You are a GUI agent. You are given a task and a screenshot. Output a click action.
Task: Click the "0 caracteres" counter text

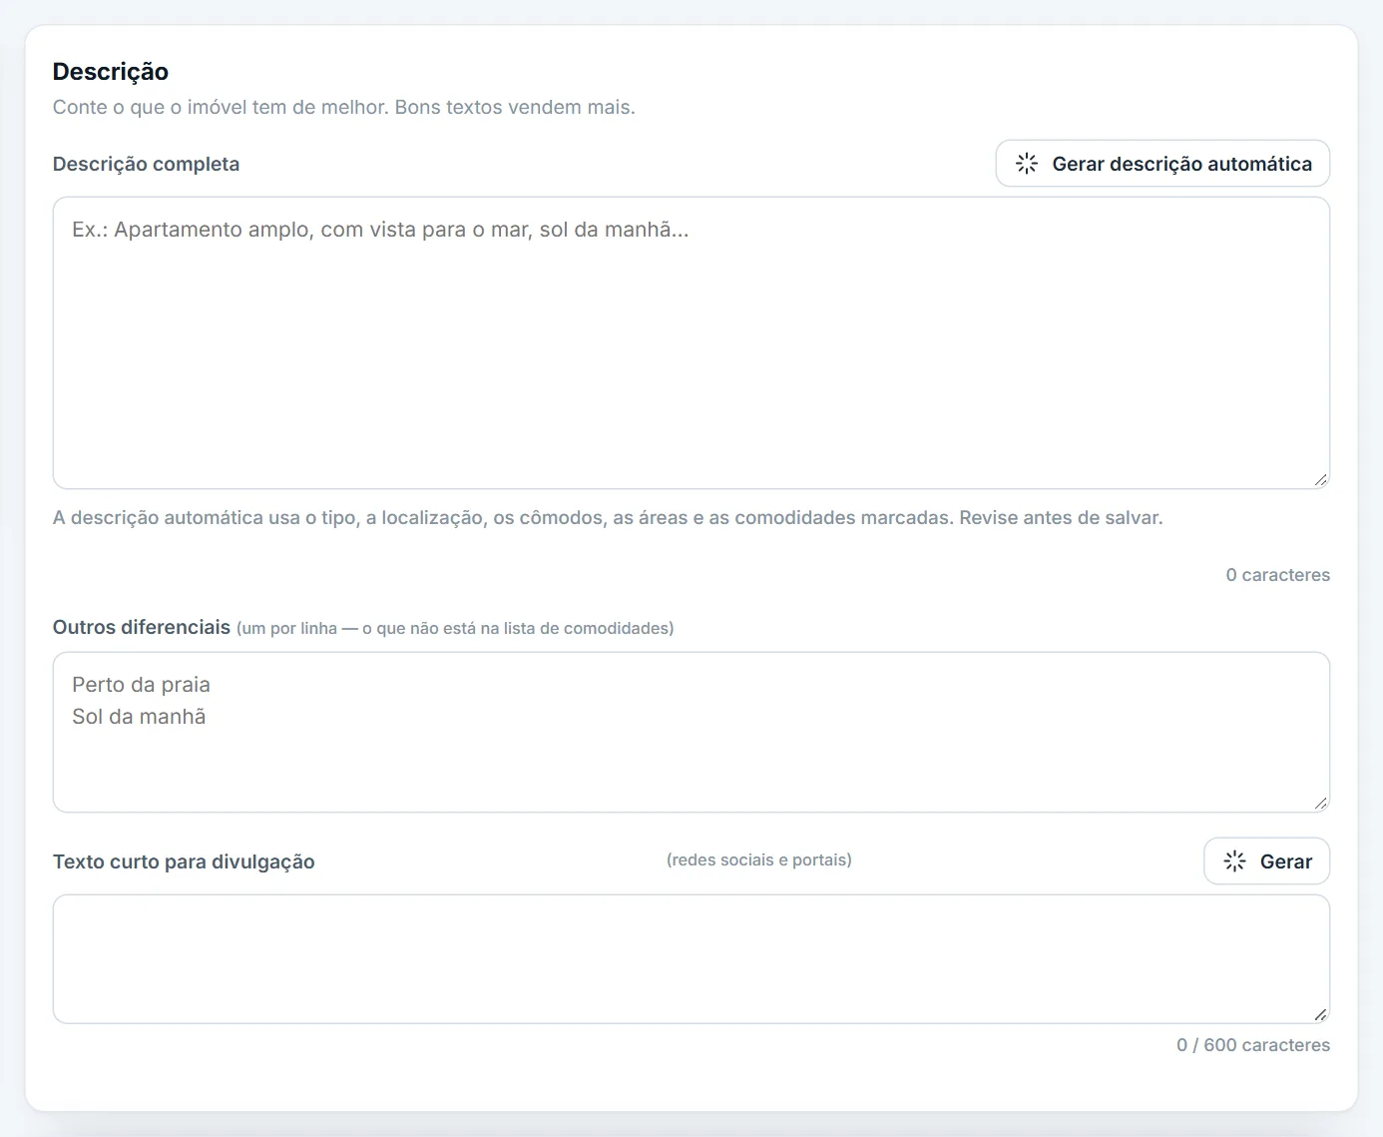[x=1277, y=575]
